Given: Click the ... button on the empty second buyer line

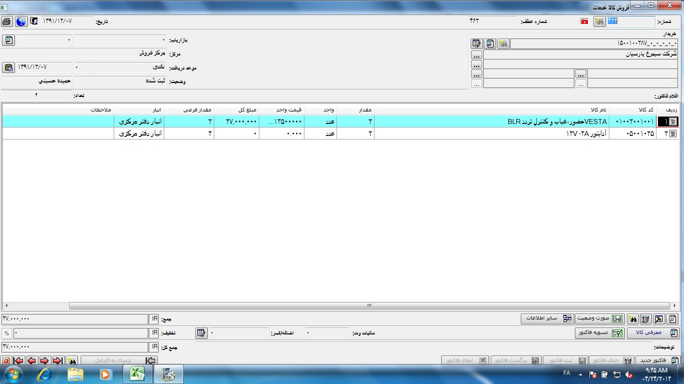Looking at the screenshot, I should 477,64.
